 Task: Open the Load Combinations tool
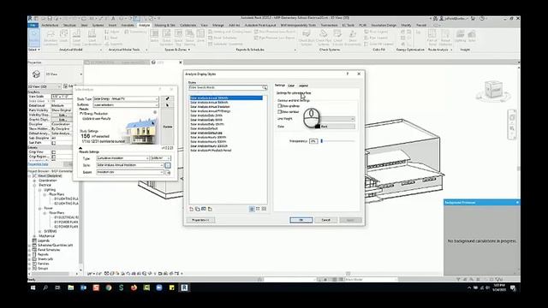coord(92,38)
